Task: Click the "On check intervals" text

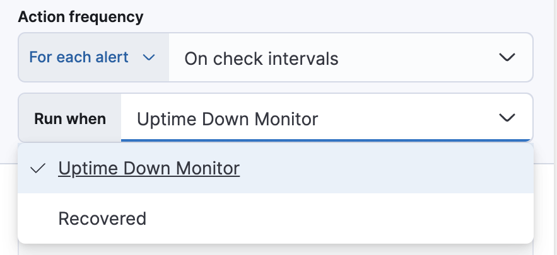Action: pos(261,59)
